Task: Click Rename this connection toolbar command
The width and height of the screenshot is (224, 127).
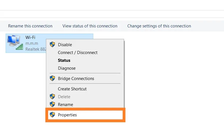Action: point(30,26)
